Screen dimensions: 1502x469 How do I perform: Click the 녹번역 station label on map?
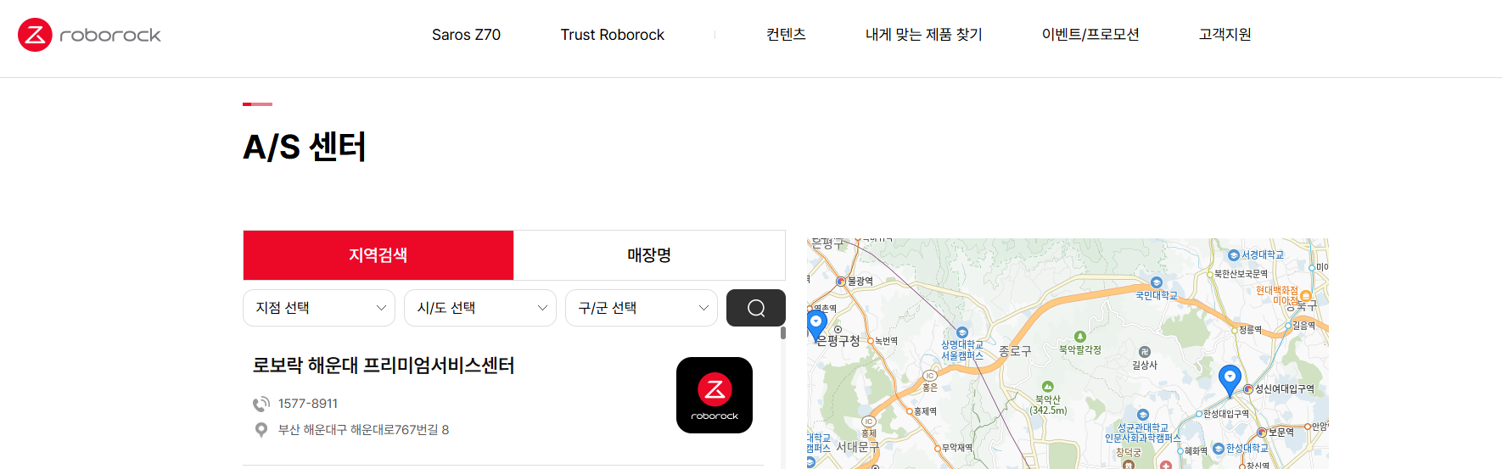pos(886,341)
